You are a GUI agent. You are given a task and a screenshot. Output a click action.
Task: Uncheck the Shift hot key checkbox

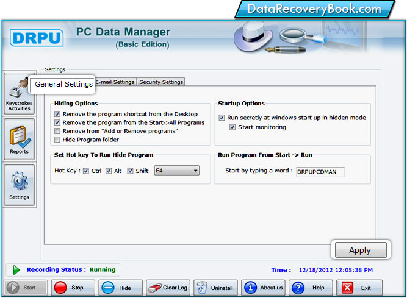[131, 171]
